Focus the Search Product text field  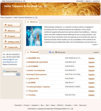pos(9,74)
